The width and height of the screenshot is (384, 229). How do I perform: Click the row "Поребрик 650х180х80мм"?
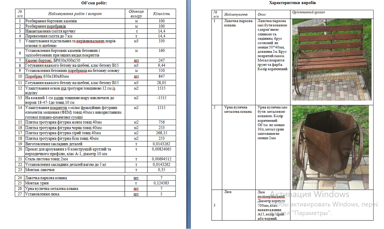click(95, 77)
